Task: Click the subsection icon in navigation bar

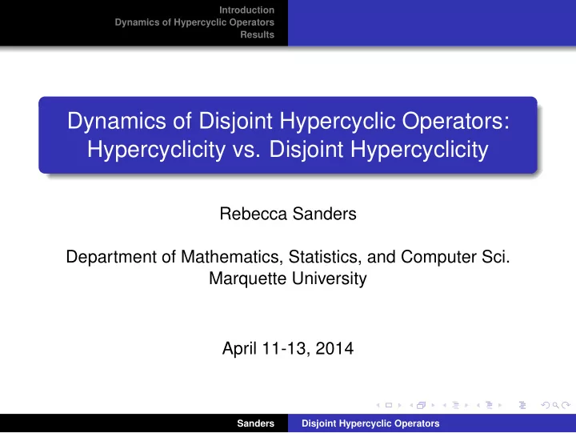Action: pyautogui.click(x=455, y=405)
